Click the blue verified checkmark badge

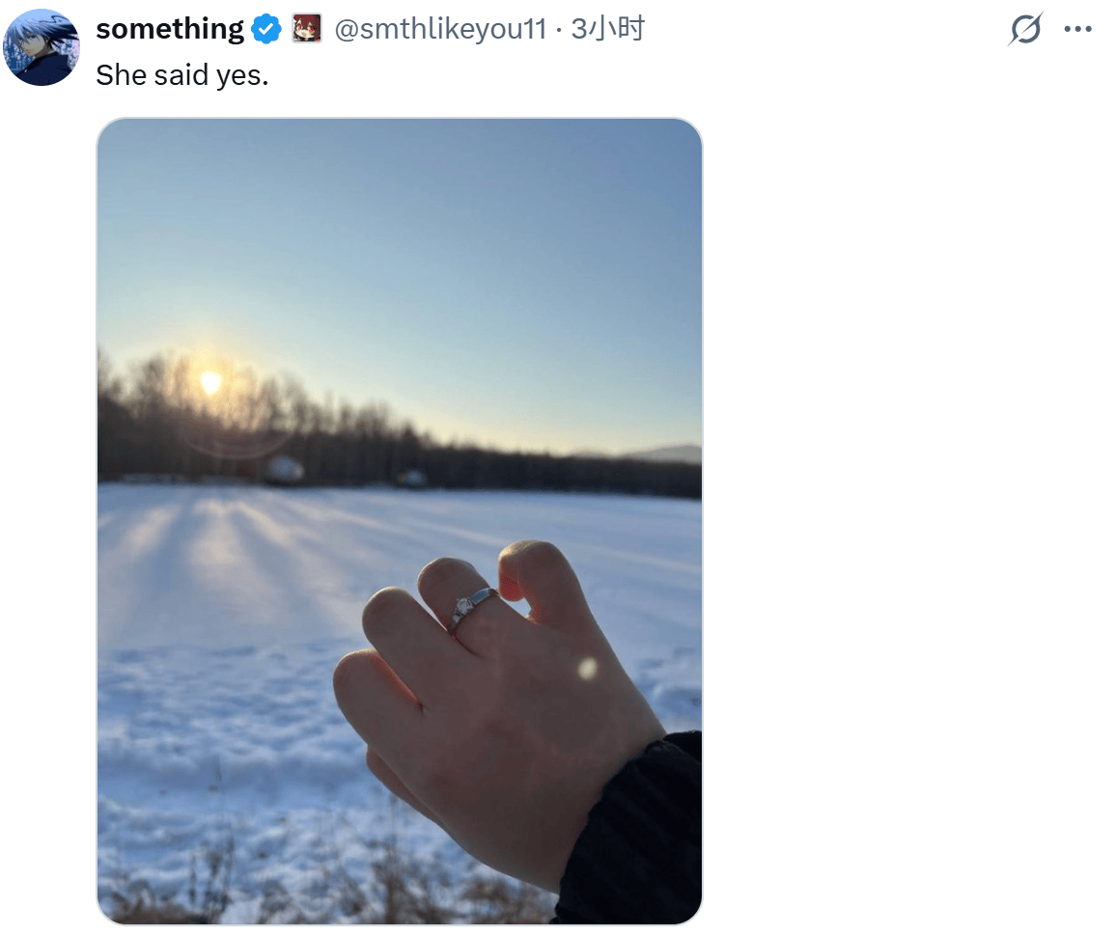pyautogui.click(x=266, y=29)
